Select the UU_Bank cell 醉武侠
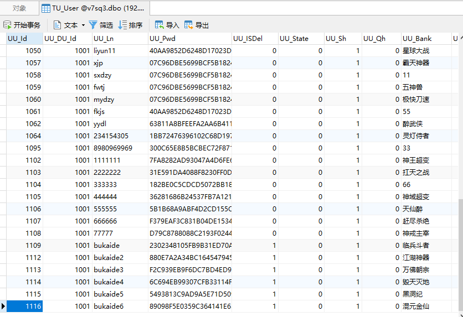This screenshot has height=317, width=463. [x=426, y=123]
